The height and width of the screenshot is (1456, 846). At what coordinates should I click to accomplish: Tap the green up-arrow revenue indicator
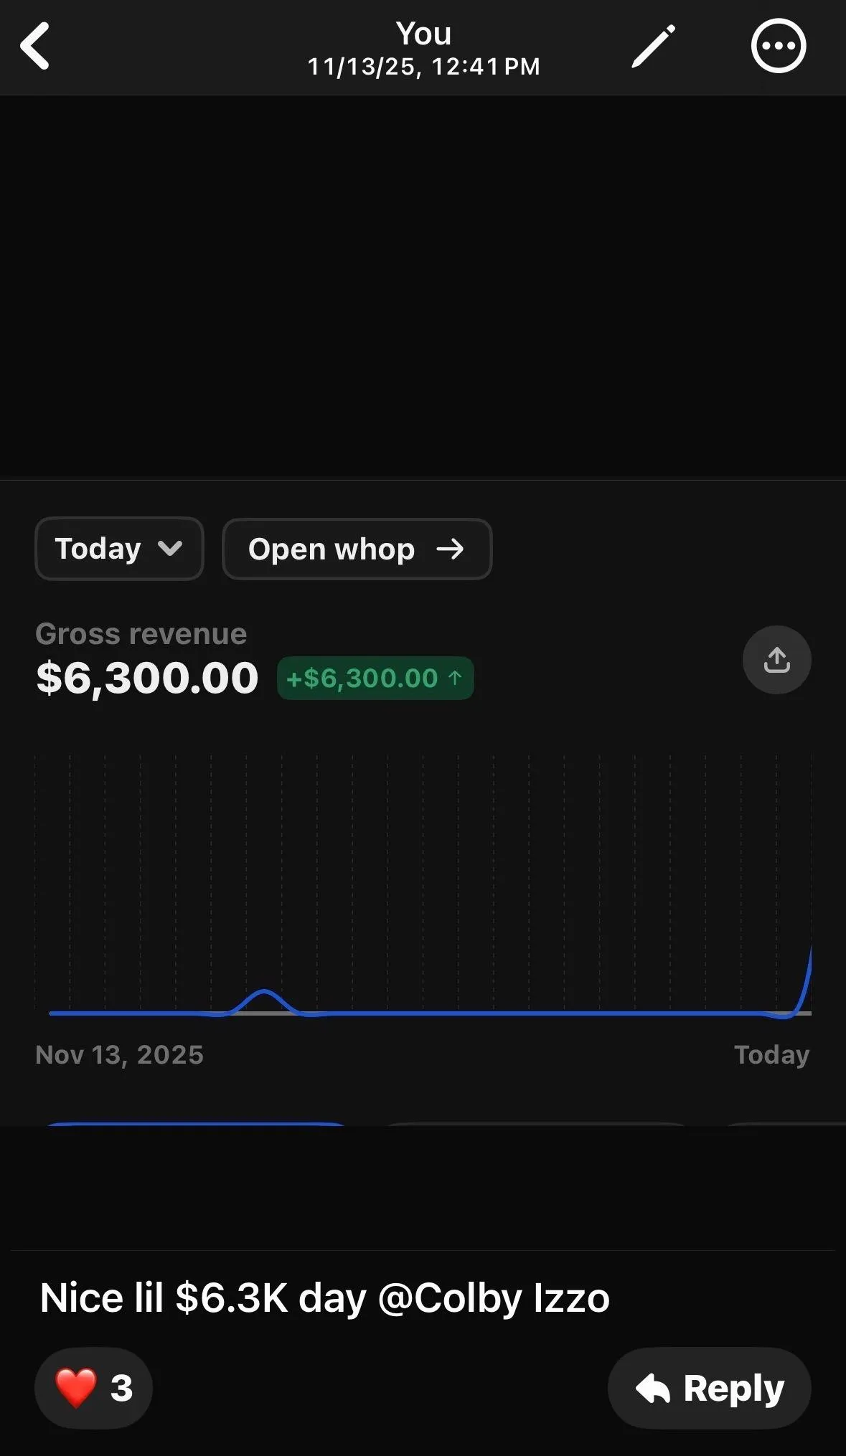click(455, 678)
